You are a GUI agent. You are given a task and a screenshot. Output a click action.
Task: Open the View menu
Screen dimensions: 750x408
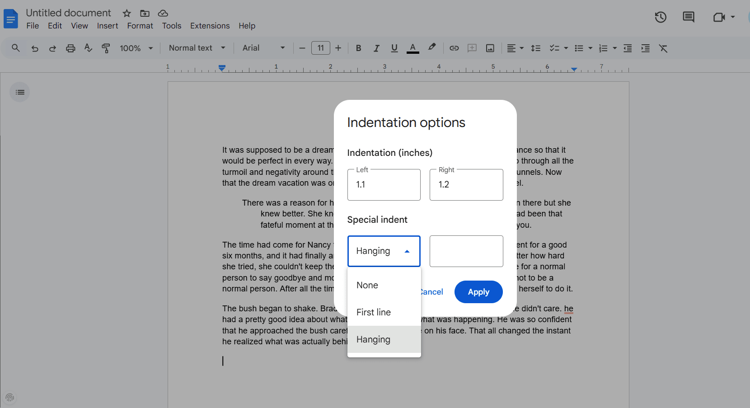click(80, 26)
